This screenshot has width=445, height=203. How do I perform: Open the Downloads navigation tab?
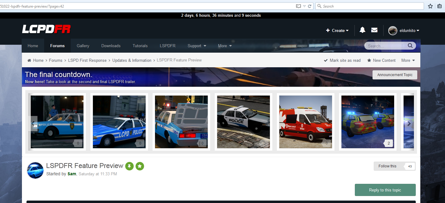point(111,46)
